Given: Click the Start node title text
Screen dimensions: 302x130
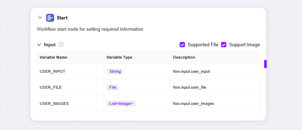Looking at the screenshot, I should [62, 18].
